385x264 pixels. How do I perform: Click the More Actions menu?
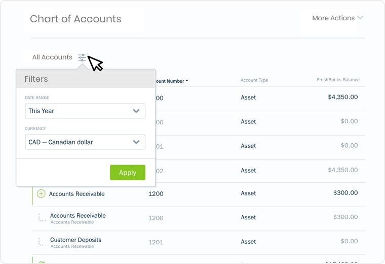click(337, 18)
